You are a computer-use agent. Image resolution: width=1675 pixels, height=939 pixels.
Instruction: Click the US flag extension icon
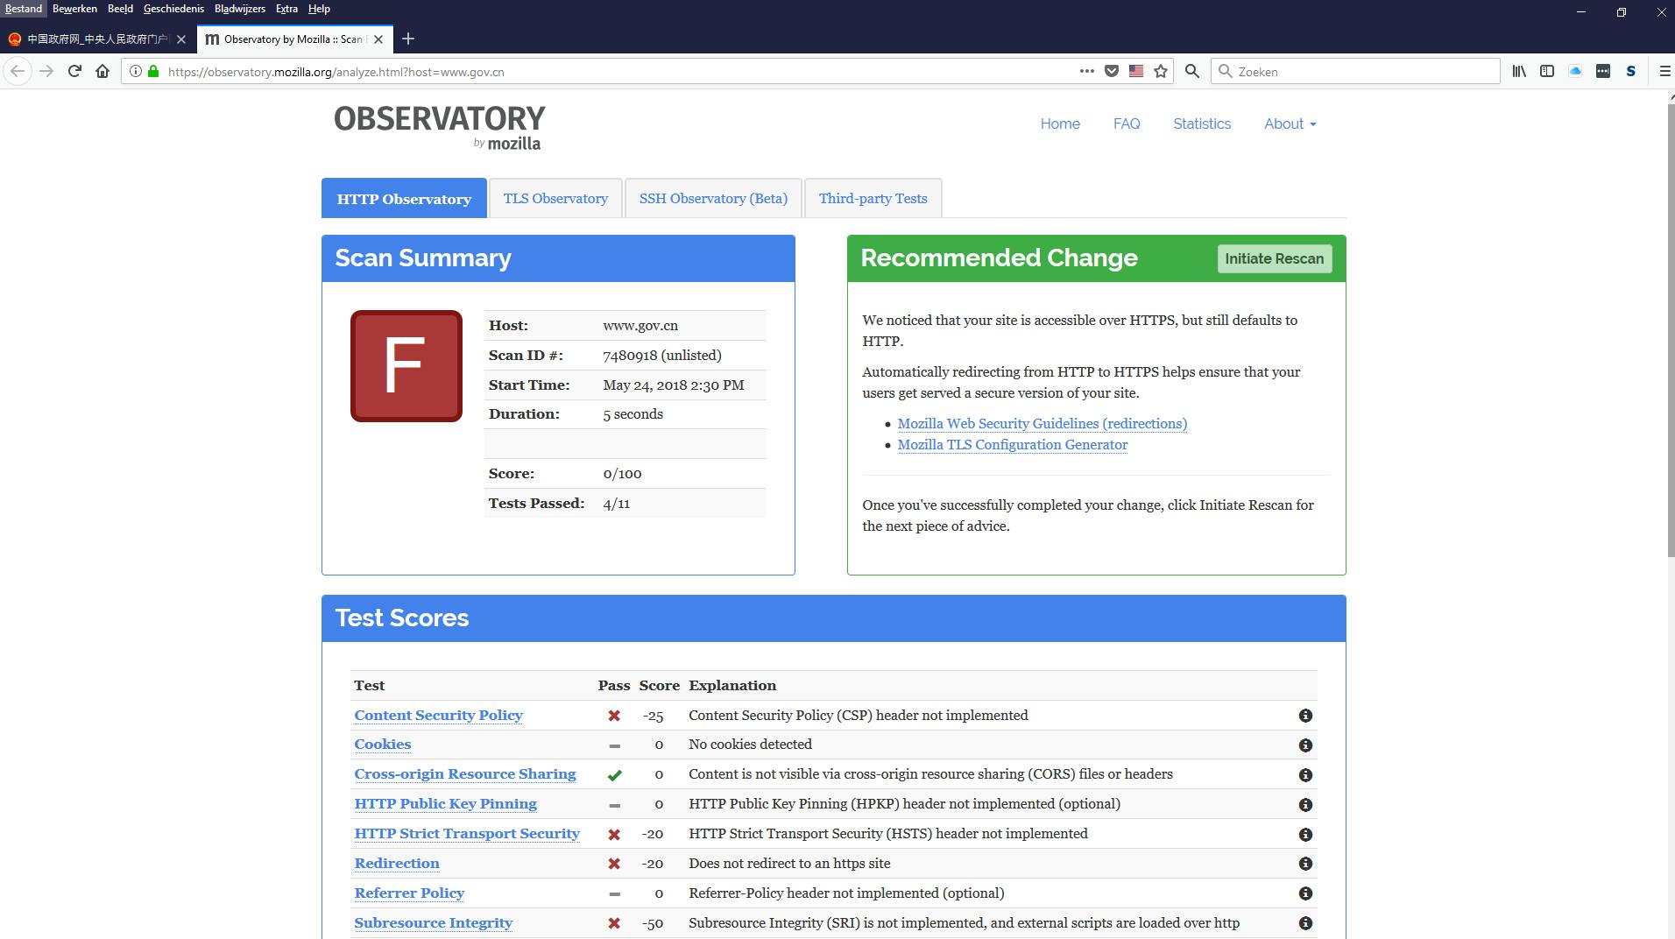click(x=1136, y=72)
